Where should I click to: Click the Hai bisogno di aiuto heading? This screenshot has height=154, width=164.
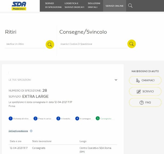(x=145, y=71)
